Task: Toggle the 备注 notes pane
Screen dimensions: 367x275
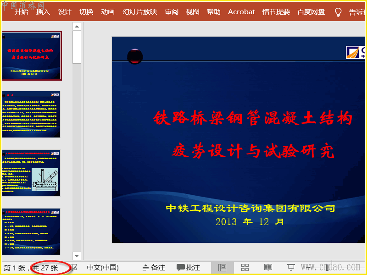Action: [154, 268]
